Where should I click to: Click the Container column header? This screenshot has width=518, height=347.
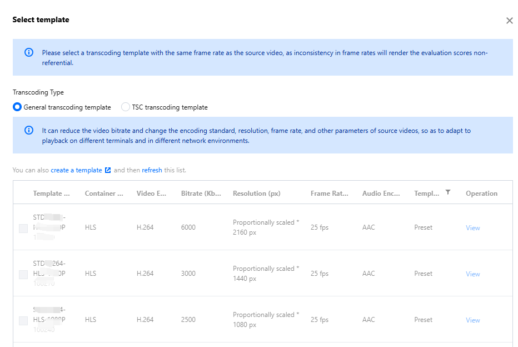pos(104,194)
